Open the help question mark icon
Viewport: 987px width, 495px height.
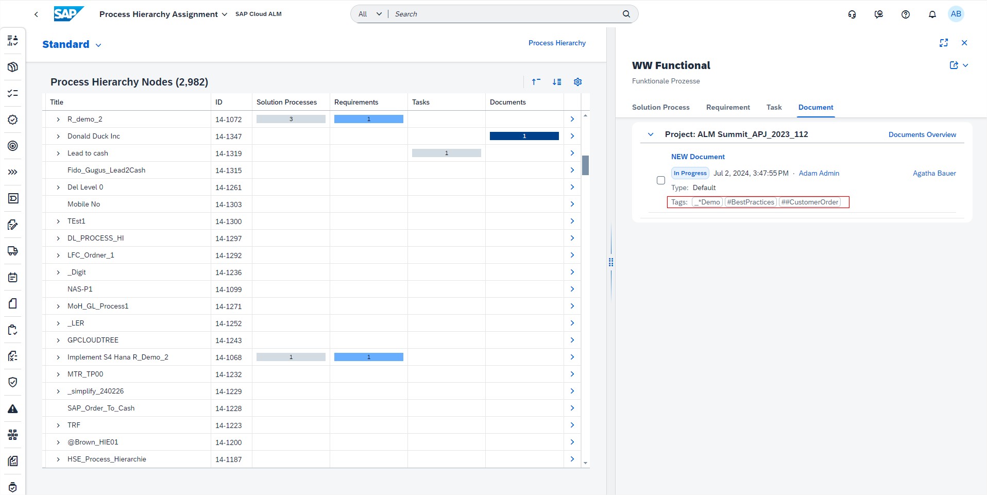point(905,14)
